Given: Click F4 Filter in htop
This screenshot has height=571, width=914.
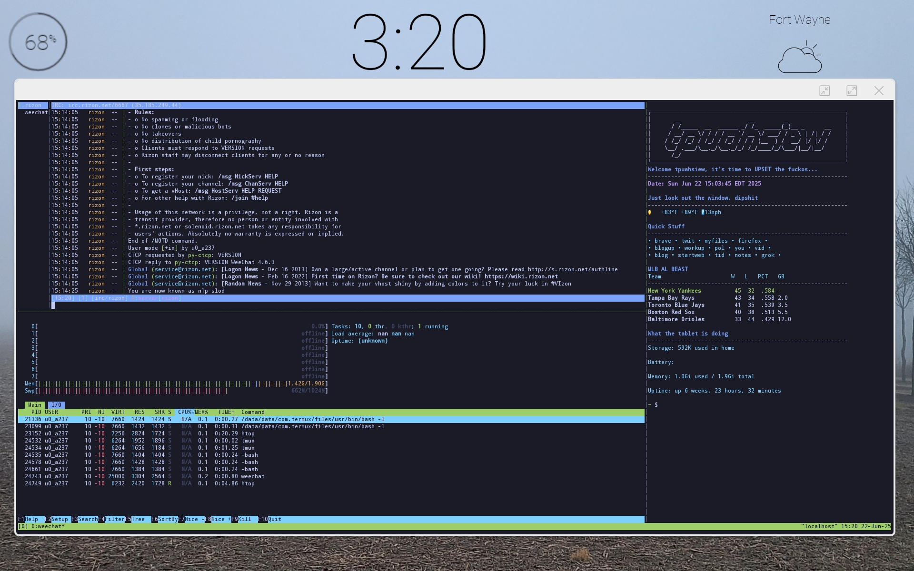Looking at the screenshot, I should [111, 519].
